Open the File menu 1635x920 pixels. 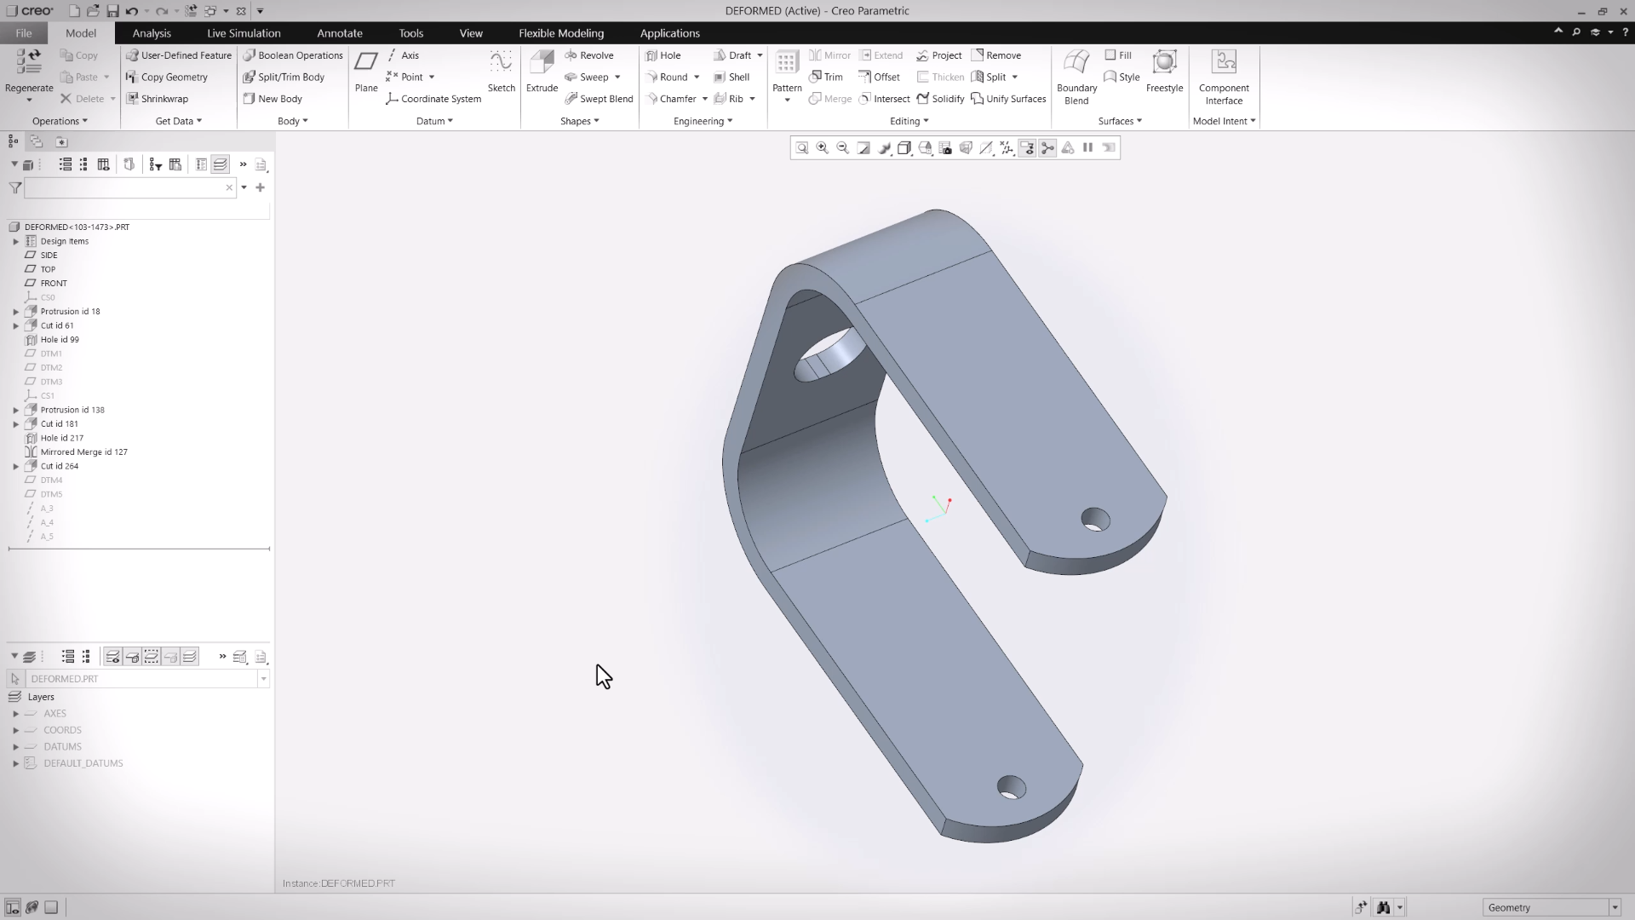(x=24, y=33)
